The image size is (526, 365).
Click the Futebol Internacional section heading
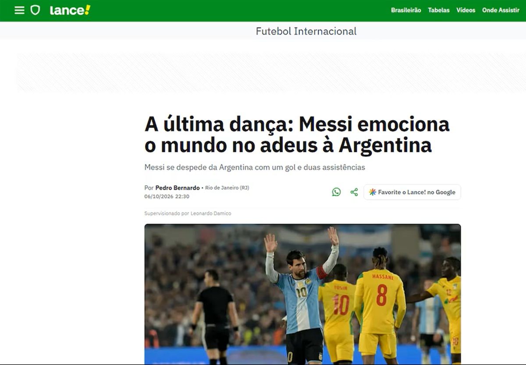point(306,31)
